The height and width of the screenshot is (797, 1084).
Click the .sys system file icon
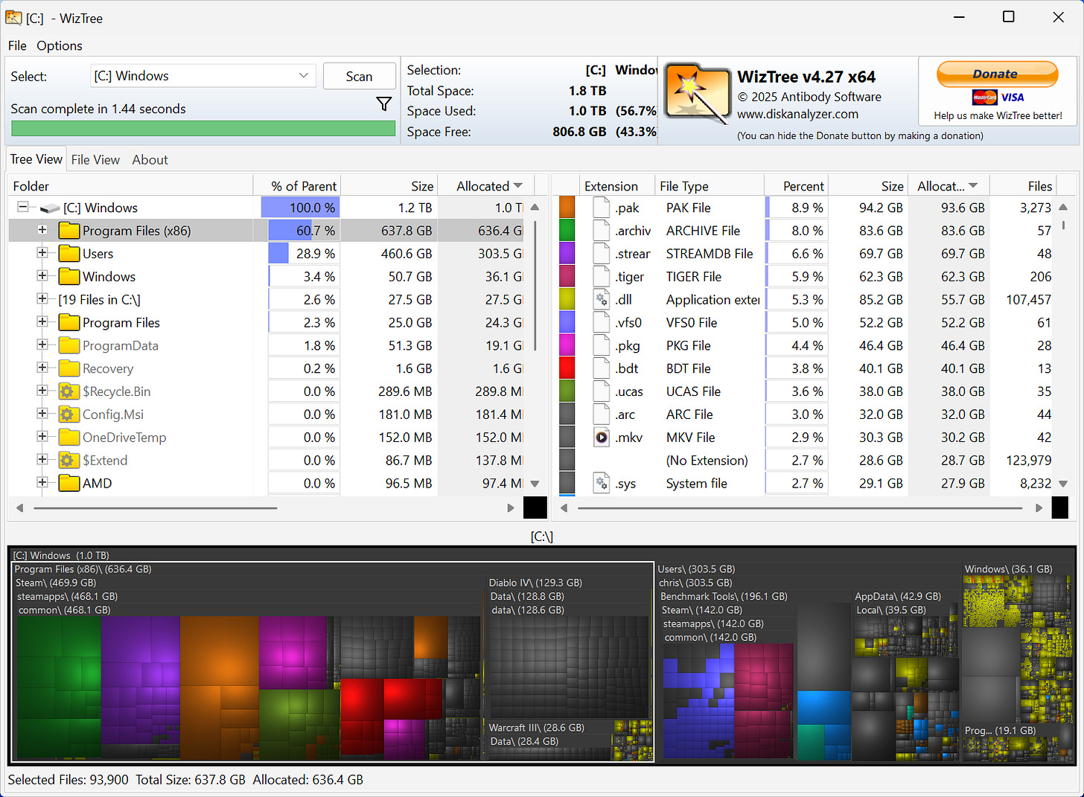tap(602, 484)
